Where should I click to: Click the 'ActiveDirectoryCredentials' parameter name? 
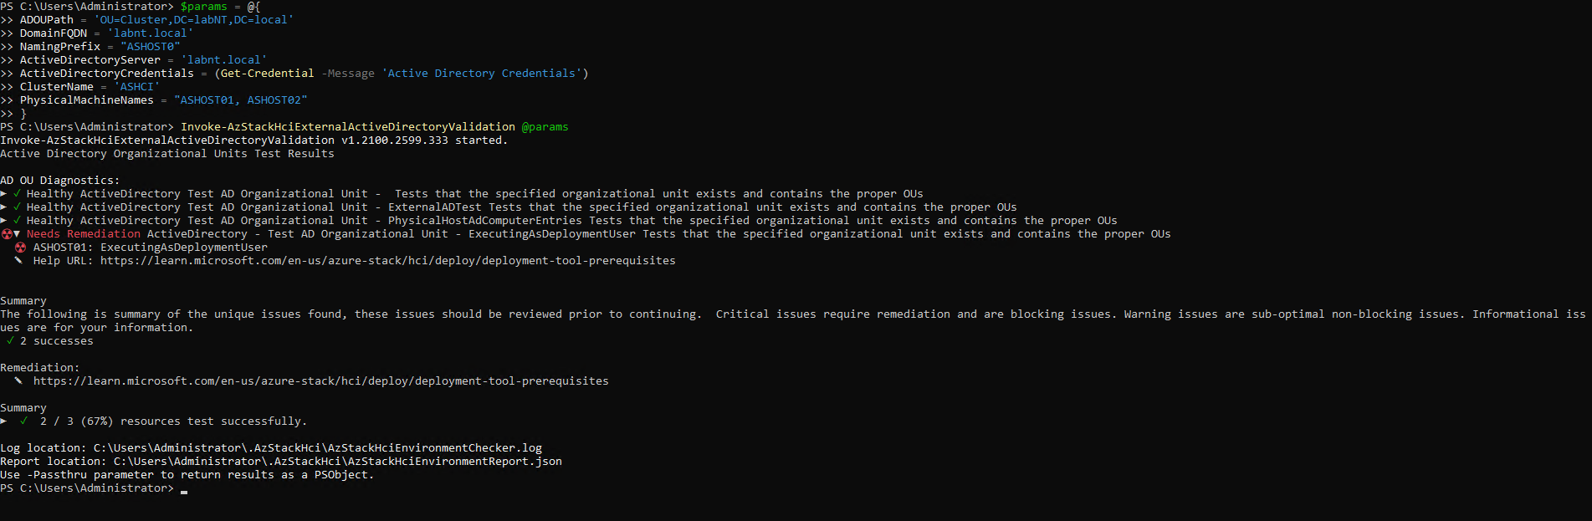click(x=107, y=73)
